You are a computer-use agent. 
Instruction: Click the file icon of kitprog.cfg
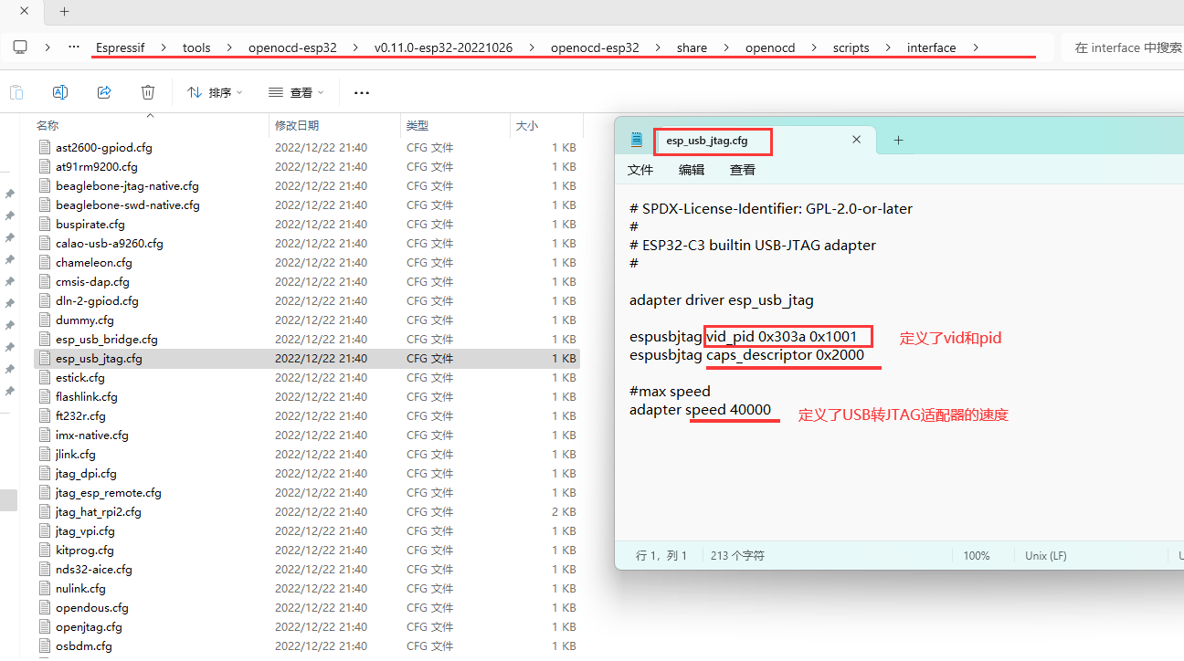coord(46,550)
